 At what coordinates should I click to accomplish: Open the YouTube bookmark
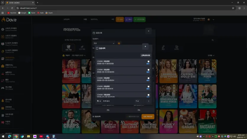[x=12, y=13]
